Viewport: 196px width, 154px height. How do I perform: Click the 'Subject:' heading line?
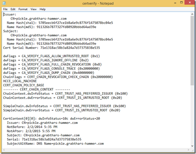(x=11, y=31)
